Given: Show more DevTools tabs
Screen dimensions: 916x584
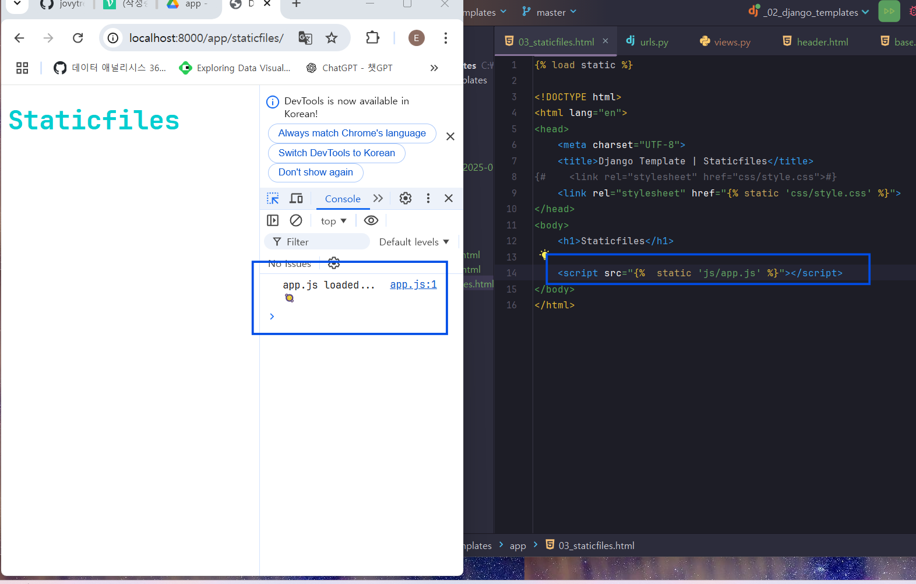Looking at the screenshot, I should (378, 198).
